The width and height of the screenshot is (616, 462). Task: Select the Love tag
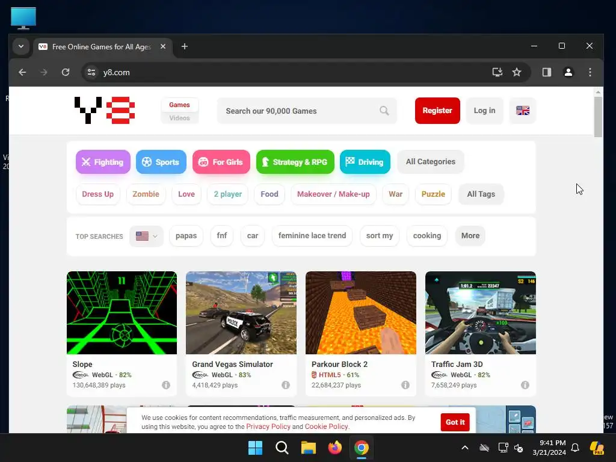186,194
